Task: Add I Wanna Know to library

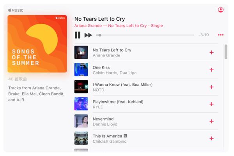Action: coord(211,87)
